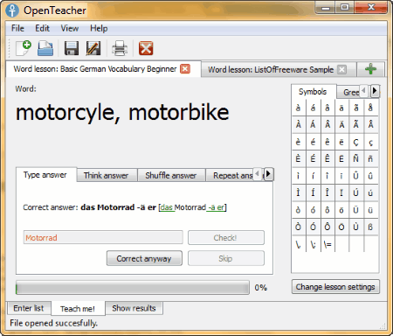
Task: Open the File menu
Action: click(x=17, y=28)
